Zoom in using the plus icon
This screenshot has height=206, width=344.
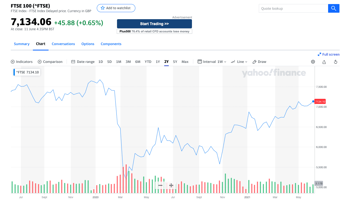click(171, 185)
